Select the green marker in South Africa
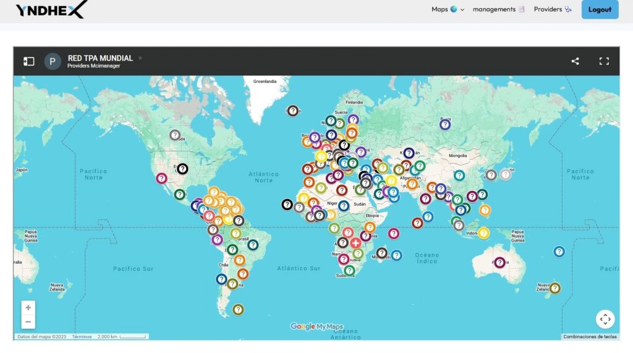This screenshot has height=353, width=633. [350, 271]
